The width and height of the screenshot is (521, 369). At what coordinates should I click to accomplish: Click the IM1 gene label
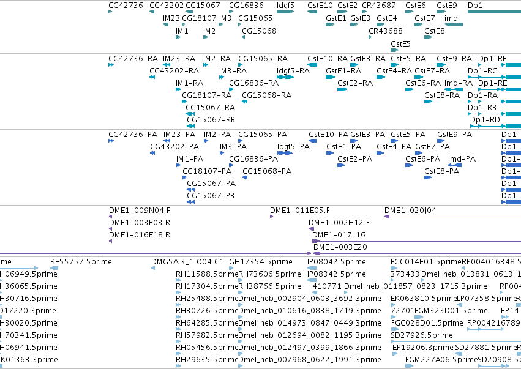(182, 31)
